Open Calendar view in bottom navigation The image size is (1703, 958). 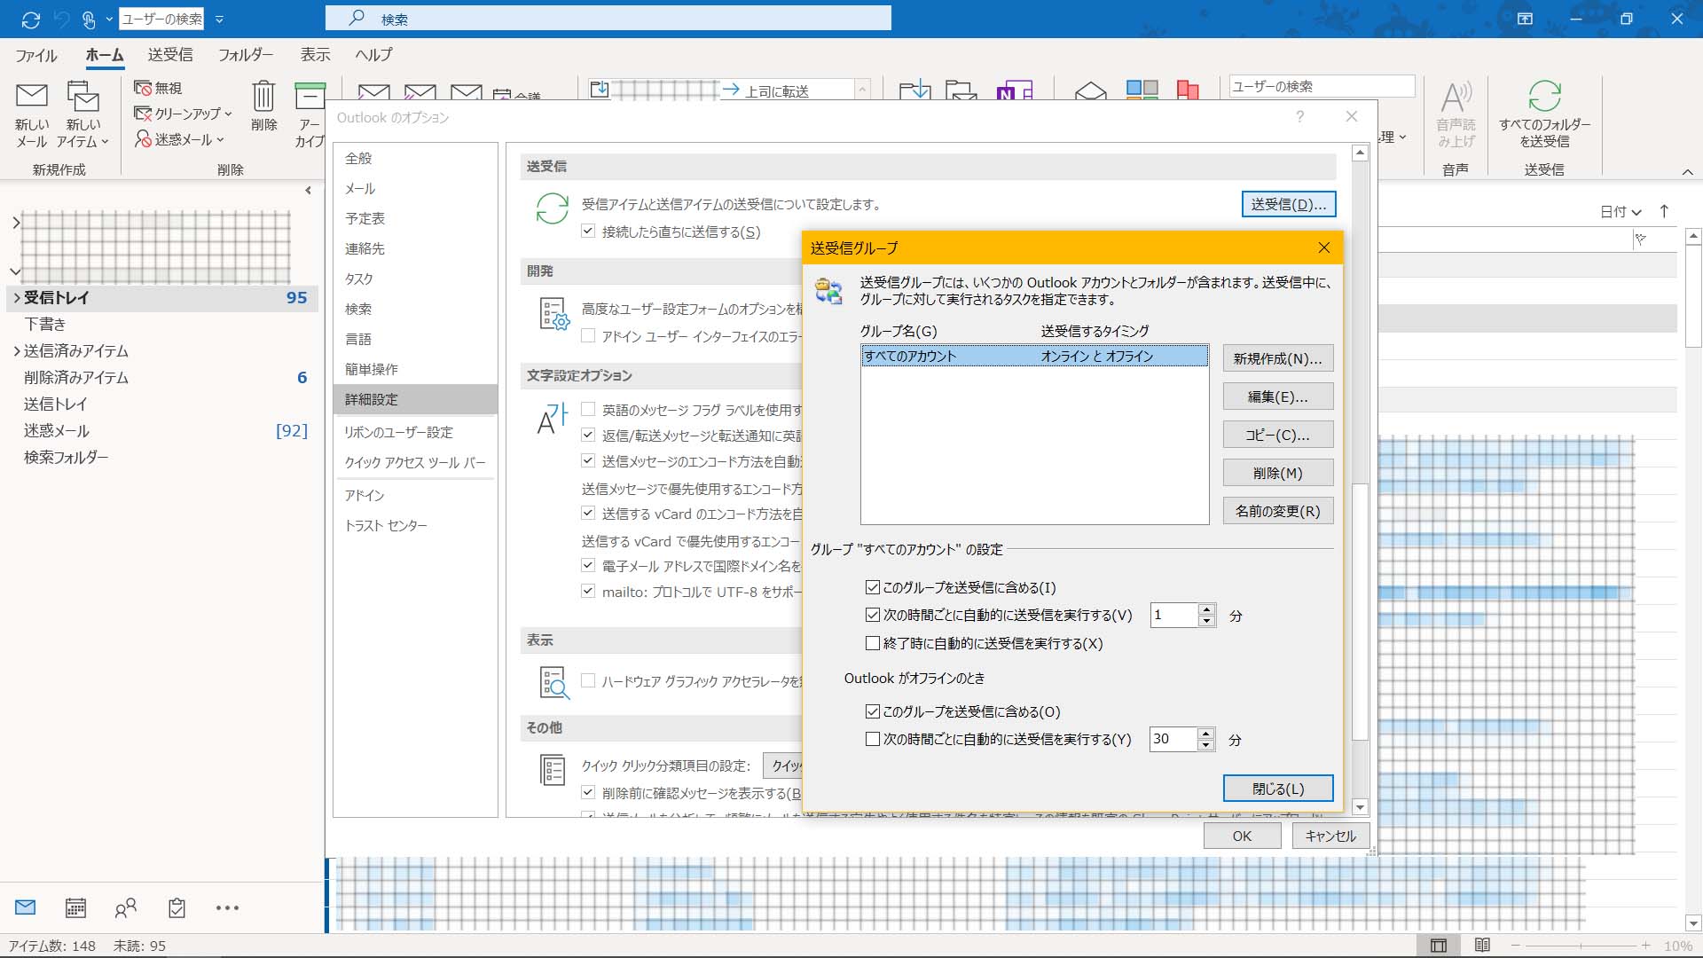tap(76, 907)
